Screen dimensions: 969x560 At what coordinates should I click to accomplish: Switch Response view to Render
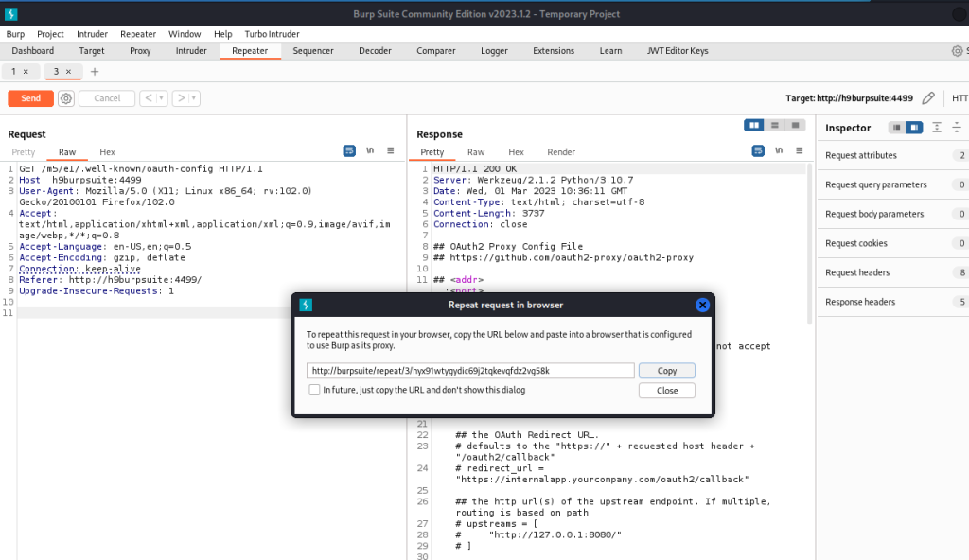[561, 152]
